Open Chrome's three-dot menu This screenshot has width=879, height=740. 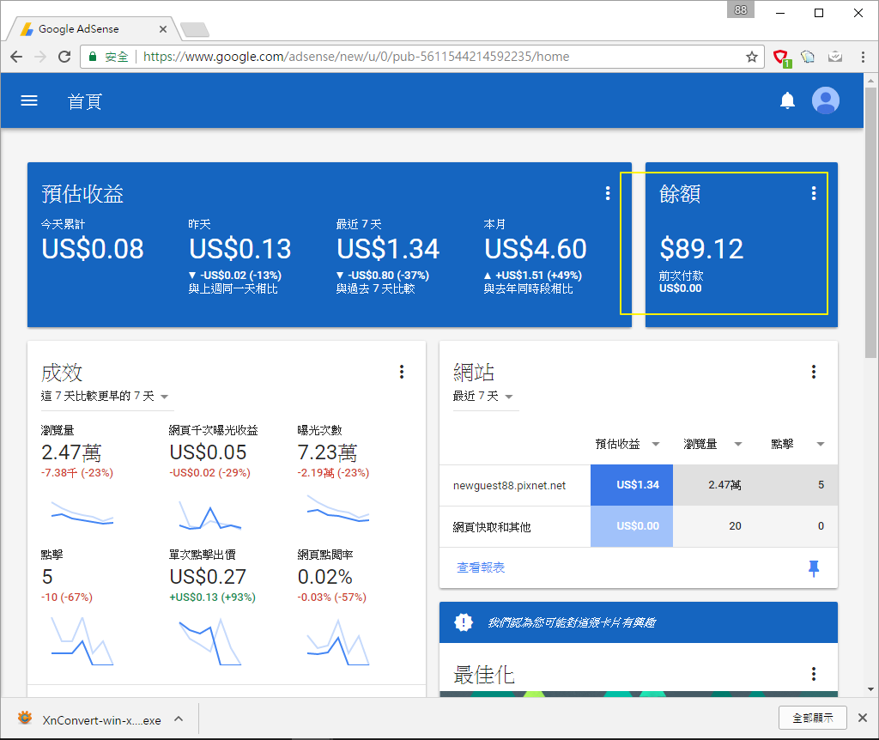[x=863, y=57]
